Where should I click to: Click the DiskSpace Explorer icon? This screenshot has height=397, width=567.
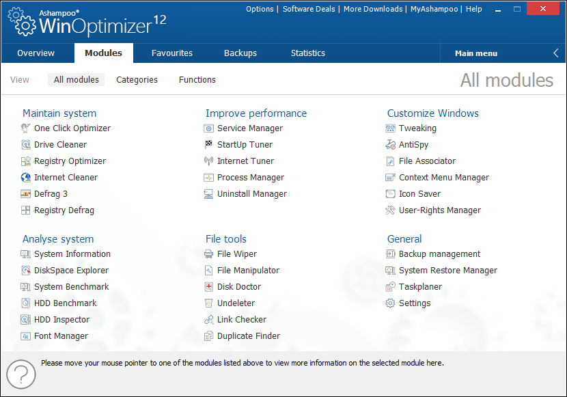click(x=26, y=271)
